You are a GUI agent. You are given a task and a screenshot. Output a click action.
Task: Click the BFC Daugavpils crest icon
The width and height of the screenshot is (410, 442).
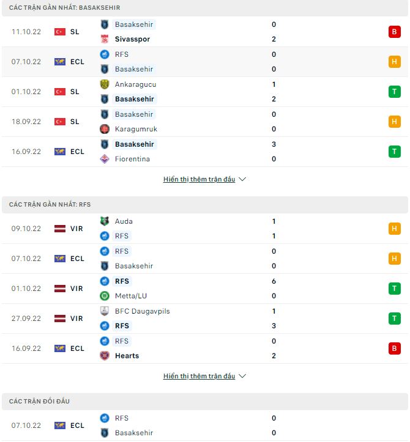(104, 311)
